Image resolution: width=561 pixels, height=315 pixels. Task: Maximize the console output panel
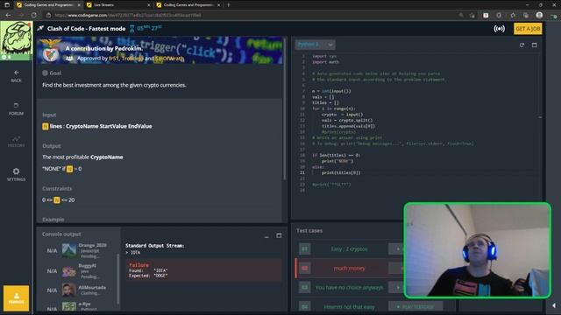(279, 235)
